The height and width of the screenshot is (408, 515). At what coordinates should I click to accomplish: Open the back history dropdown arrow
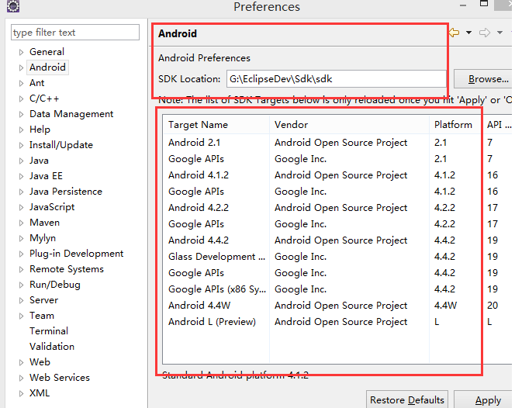point(468,33)
